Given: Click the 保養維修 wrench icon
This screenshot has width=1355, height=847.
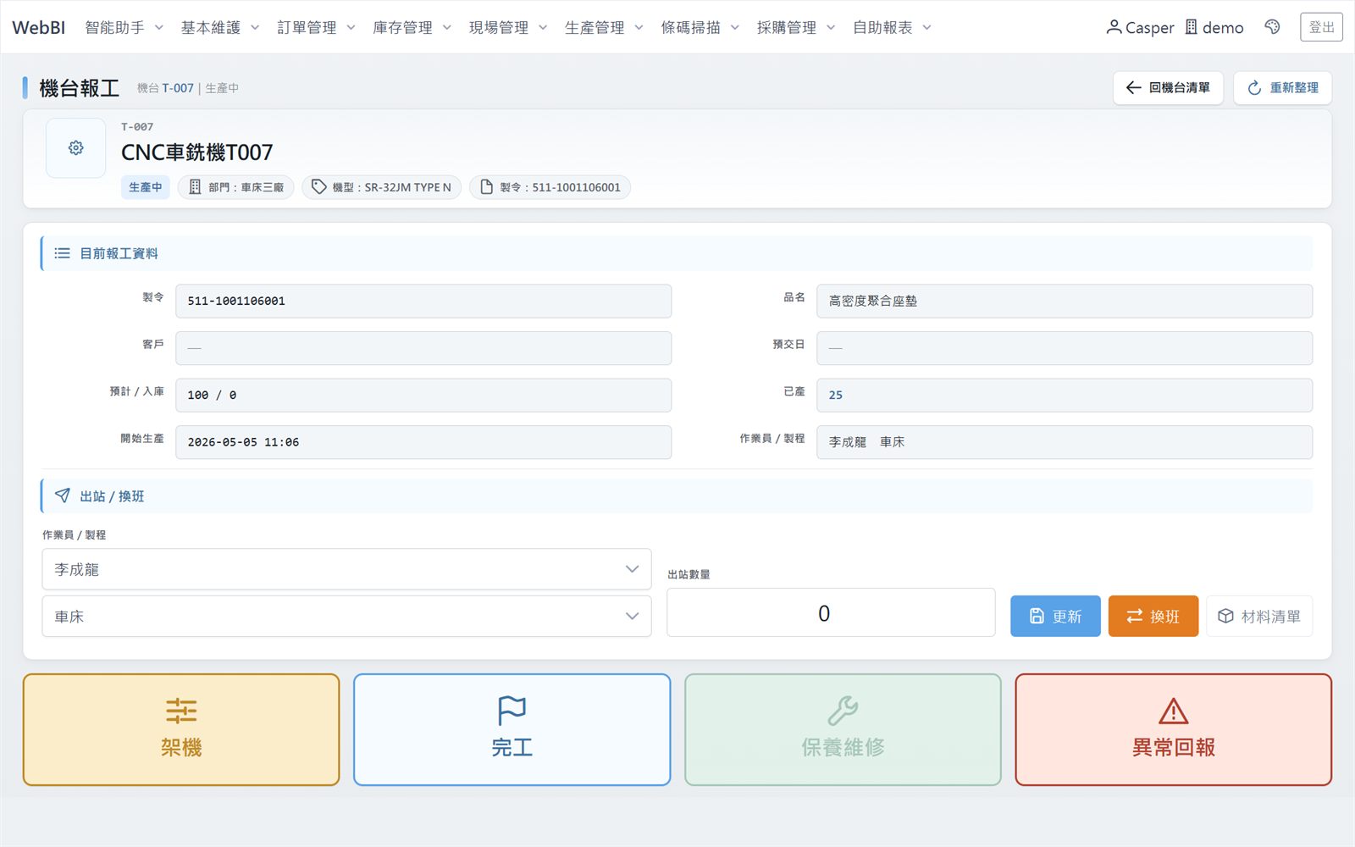Looking at the screenshot, I should [843, 711].
